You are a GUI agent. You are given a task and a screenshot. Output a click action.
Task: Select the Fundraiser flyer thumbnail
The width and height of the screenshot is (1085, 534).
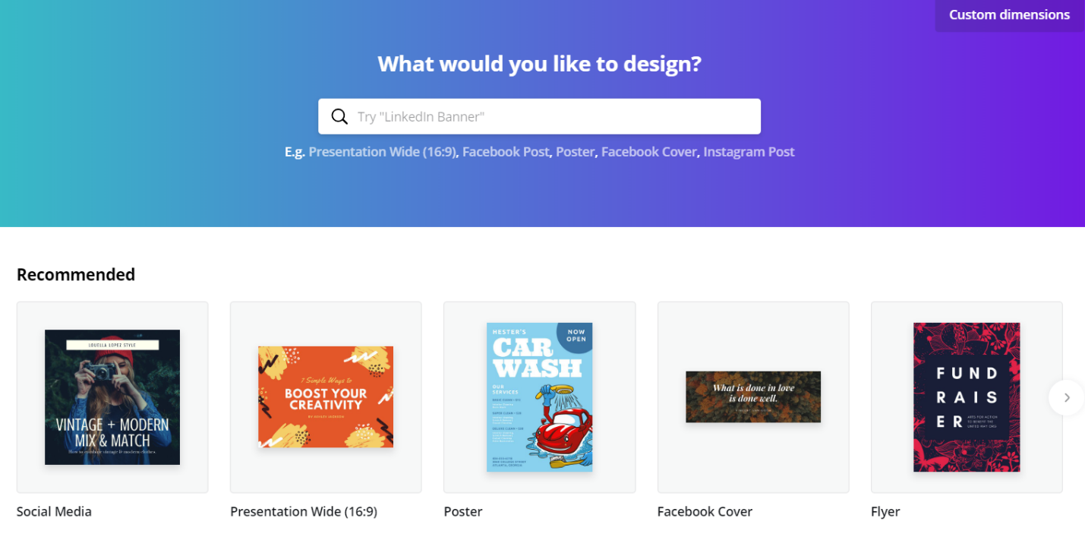point(967,397)
